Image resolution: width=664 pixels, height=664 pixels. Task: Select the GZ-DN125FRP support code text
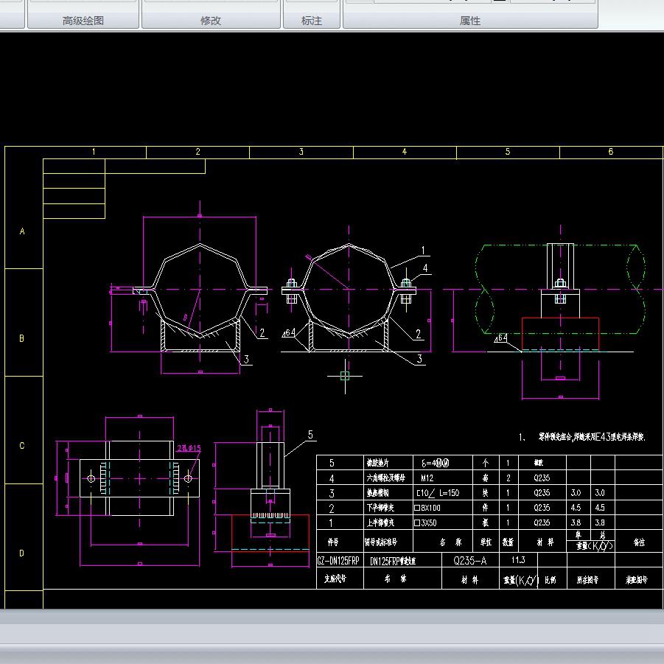tap(338, 561)
